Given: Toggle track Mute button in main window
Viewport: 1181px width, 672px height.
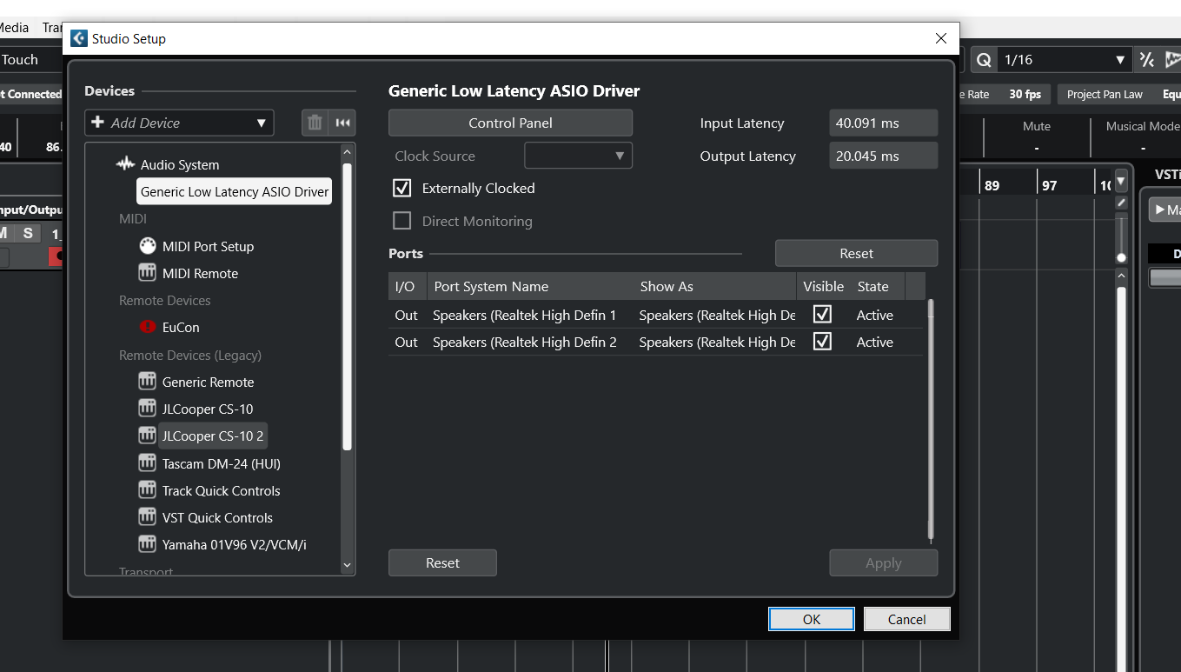Looking at the screenshot, I should (x=3, y=233).
